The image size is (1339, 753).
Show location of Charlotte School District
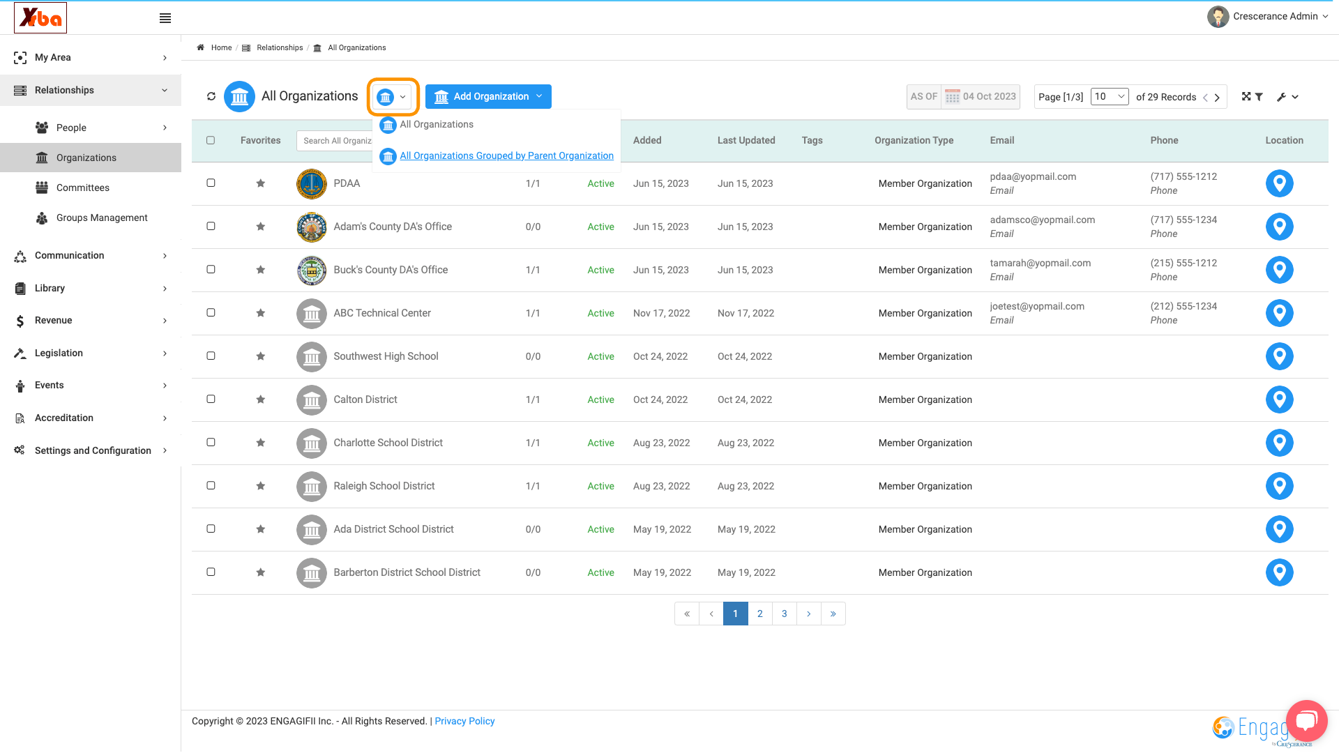click(x=1279, y=443)
